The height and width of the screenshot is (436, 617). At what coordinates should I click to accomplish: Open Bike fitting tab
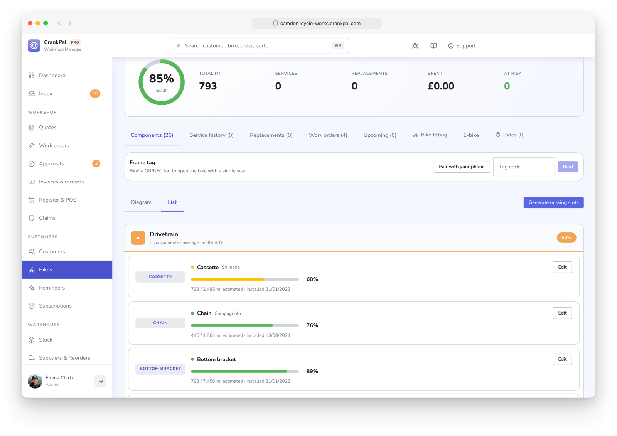[430, 135]
